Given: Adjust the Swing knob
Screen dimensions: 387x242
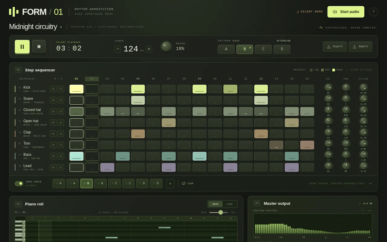Looking at the screenshot, I should 166,46.
